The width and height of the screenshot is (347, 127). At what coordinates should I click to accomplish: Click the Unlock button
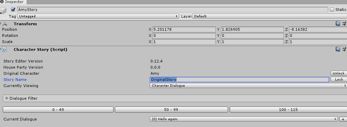click(x=338, y=73)
